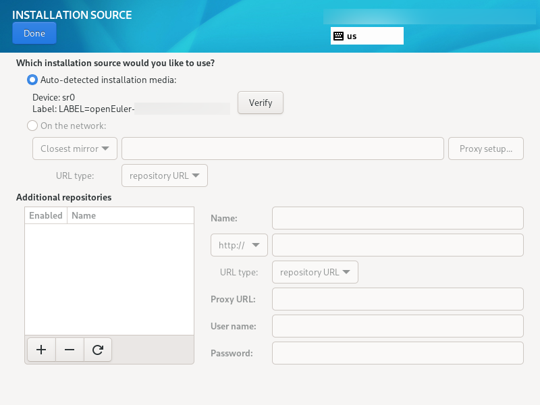Expand the additional repository URL type dropdown

[315, 272]
